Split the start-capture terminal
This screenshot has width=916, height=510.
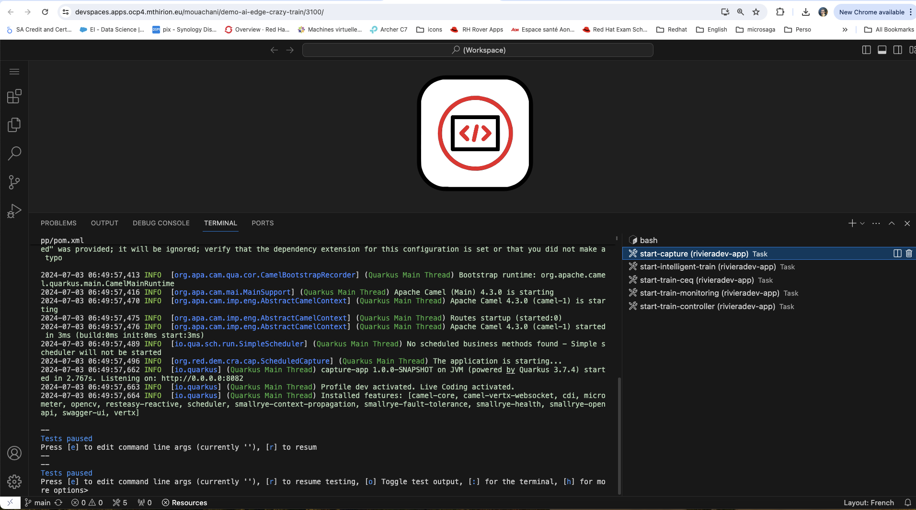897,254
